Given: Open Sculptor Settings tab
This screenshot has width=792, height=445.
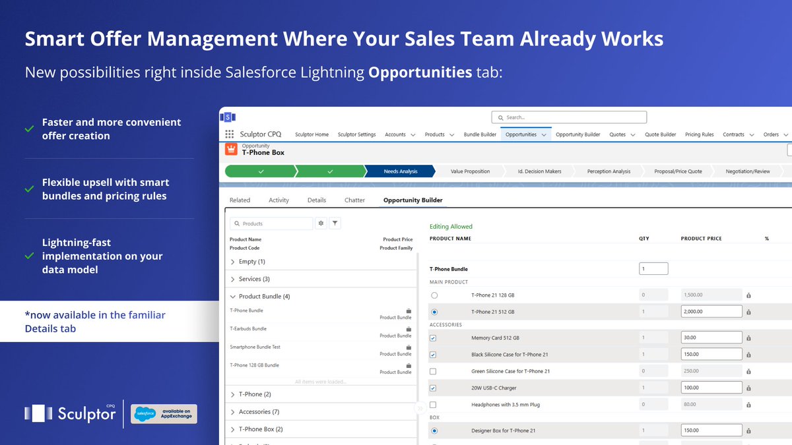Looking at the screenshot, I should [356, 134].
